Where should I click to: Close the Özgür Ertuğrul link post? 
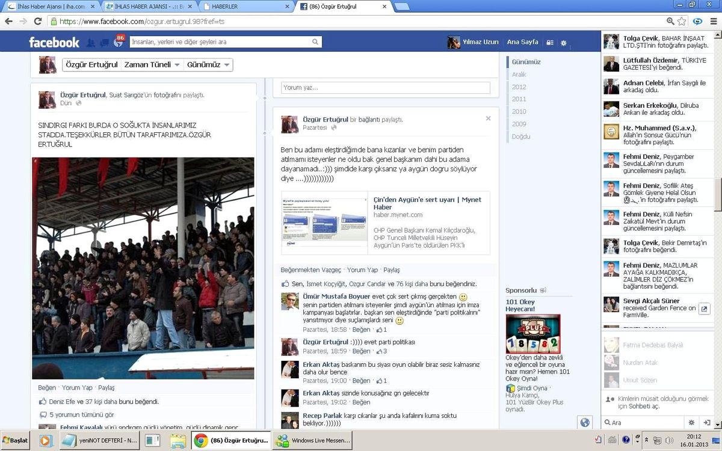coord(488,118)
